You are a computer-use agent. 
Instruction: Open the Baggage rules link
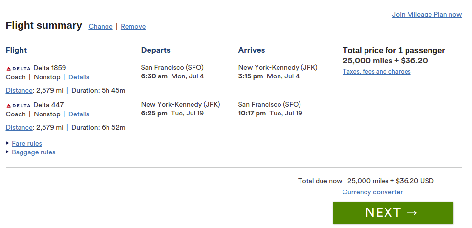(33, 152)
